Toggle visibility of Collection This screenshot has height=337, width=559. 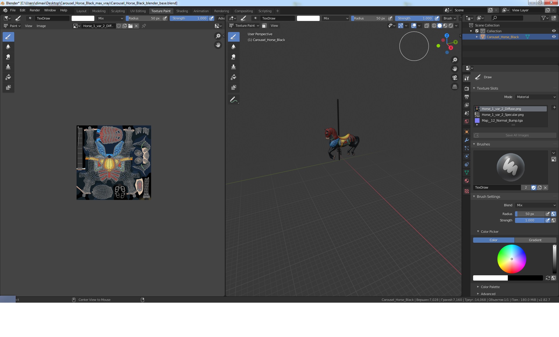(x=554, y=31)
